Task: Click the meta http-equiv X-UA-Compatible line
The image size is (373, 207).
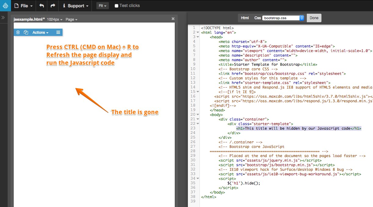Action: (x=277, y=46)
